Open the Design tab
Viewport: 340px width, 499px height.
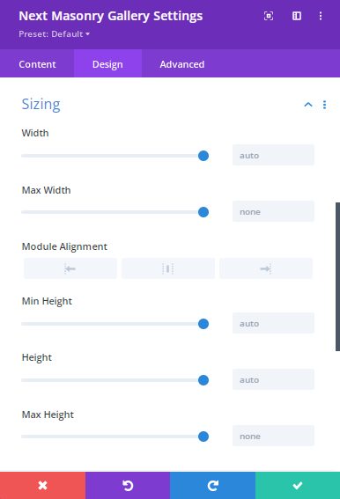pos(107,64)
